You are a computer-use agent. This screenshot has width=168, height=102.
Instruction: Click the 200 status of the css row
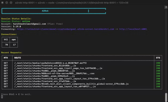(x=158, y=74)
